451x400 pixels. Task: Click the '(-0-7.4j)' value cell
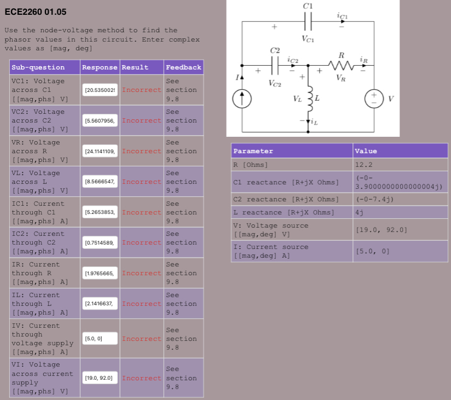(x=401, y=199)
